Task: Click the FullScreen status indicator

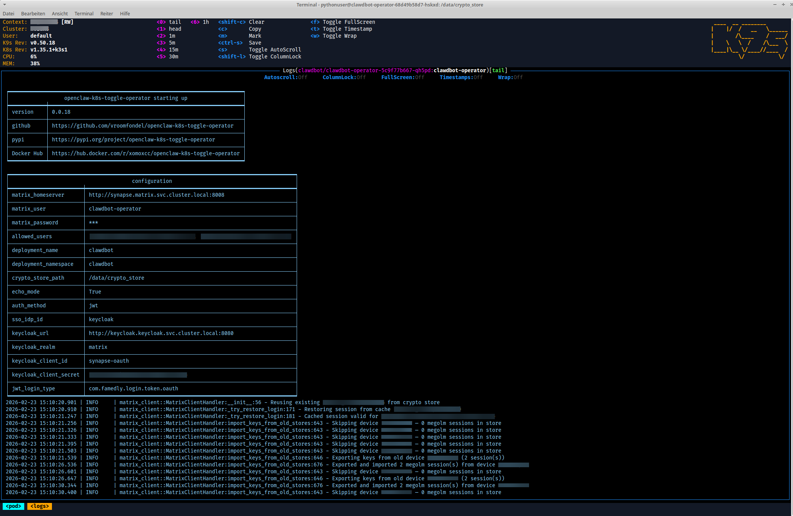Action: point(402,77)
